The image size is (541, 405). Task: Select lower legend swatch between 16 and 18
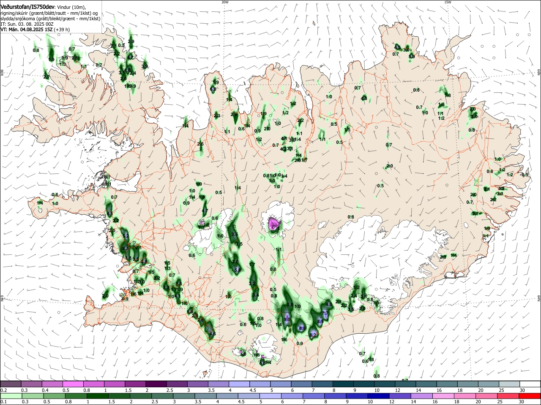443,396
